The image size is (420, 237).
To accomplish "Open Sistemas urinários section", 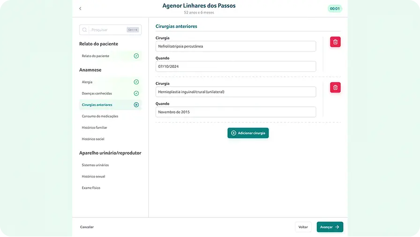I will pos(95,165).
